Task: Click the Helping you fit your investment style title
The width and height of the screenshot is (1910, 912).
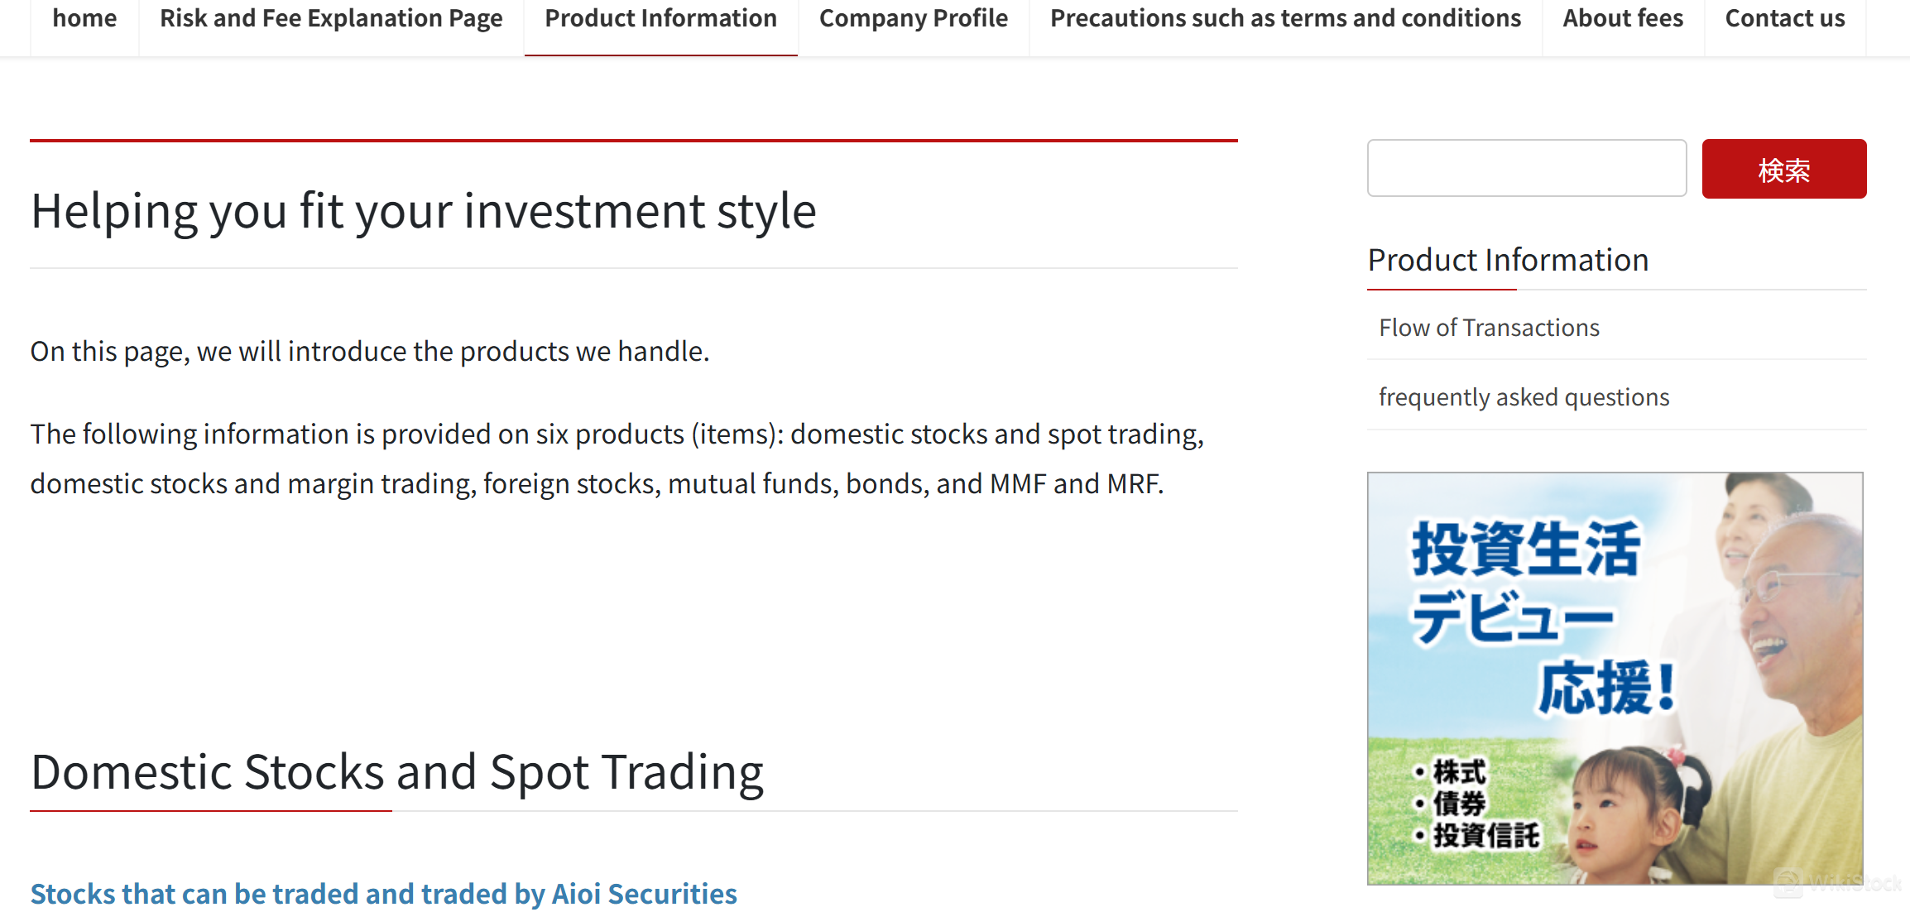Action: pyautogui.click(x=423, y=210)
